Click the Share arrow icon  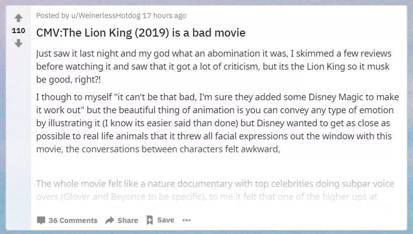point(110,220)
